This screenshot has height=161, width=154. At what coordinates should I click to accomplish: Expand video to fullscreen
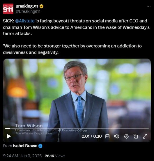tap(145, 136)
